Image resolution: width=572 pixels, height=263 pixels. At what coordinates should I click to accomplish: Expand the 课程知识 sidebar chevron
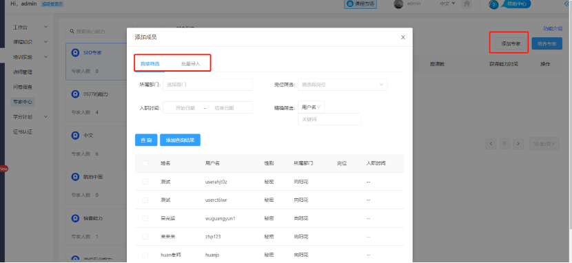(45, 42)
